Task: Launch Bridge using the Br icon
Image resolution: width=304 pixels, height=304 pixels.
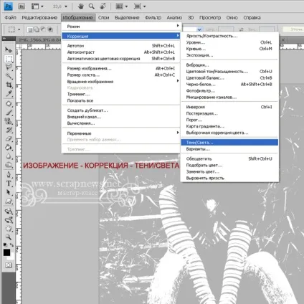Action: point(22,6)
